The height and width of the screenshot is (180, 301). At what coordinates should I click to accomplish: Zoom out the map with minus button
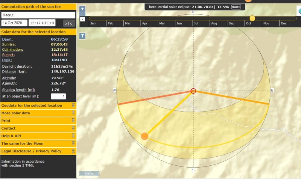point(83,14)
